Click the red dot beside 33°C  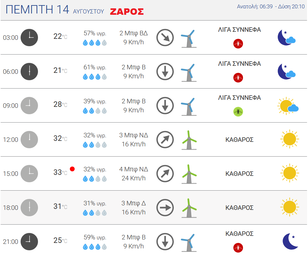click(x=72, y=169)
